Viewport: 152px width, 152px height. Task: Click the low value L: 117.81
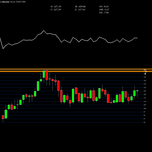coord(80,10)
